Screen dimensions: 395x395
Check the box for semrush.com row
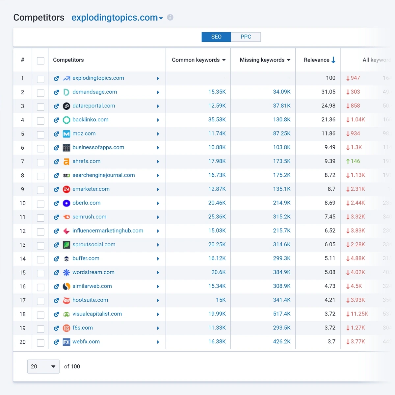pyautogui.click(x=40, y=218)
